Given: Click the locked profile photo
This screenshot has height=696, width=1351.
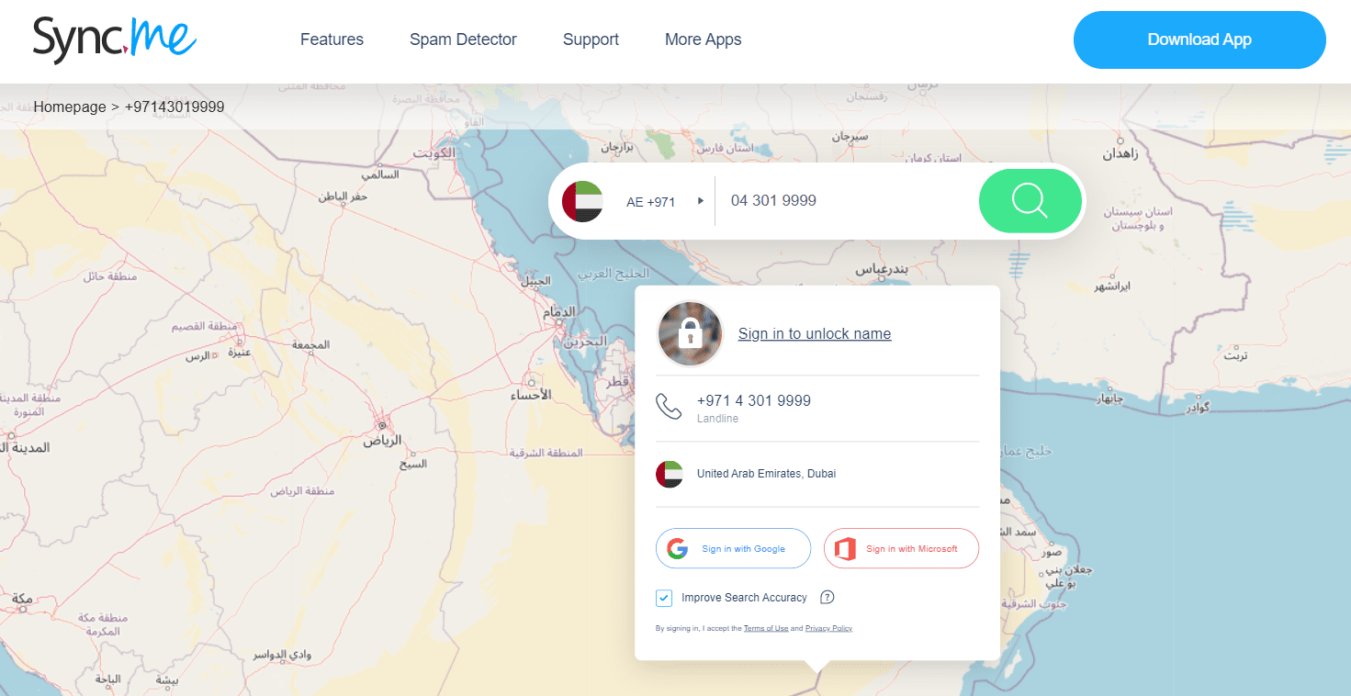Looking at the screenshot, I should click(690, 334).
